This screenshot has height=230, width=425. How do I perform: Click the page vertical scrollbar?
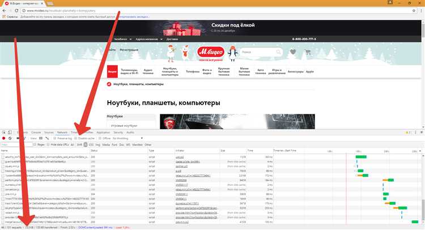[x=423, y=74]
